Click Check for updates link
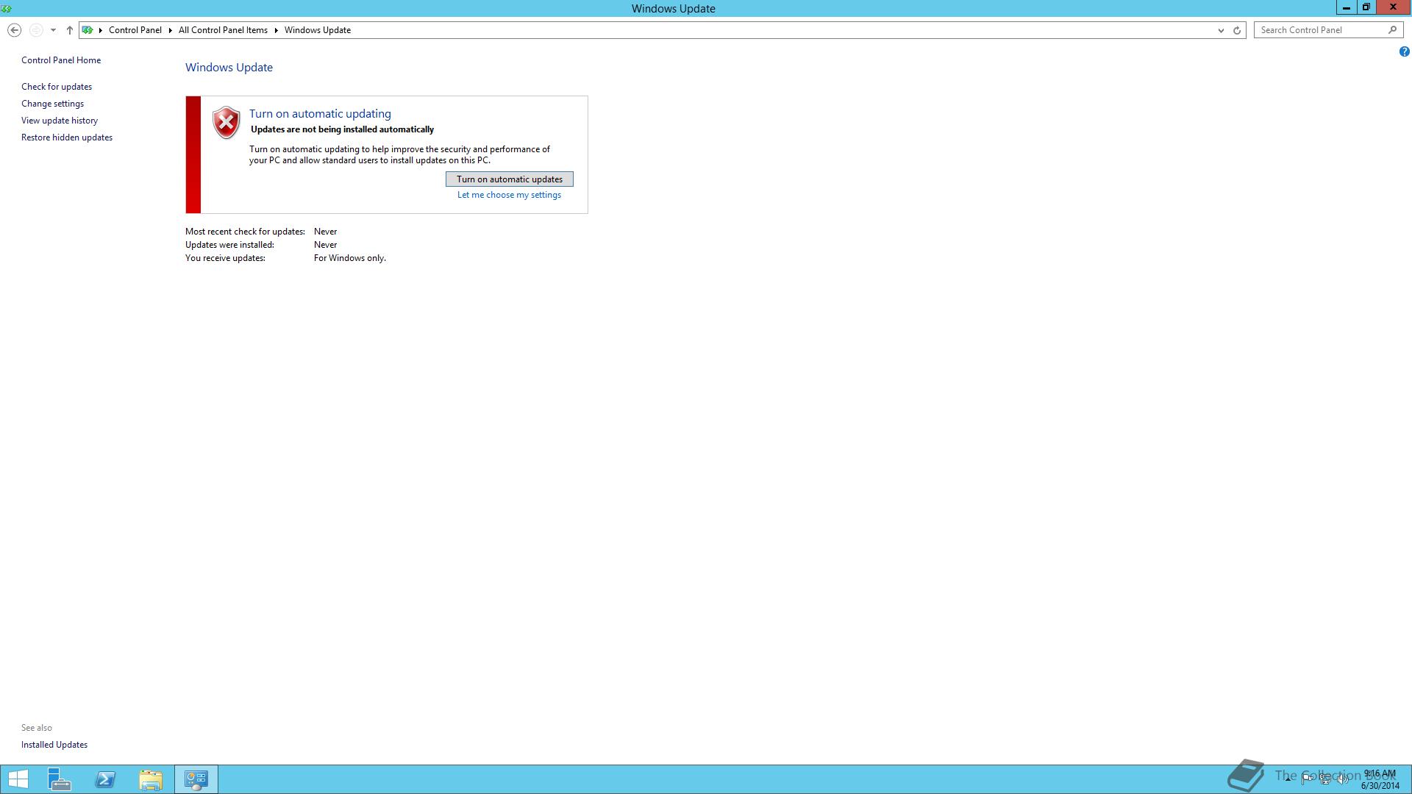 tap(57, 87)
